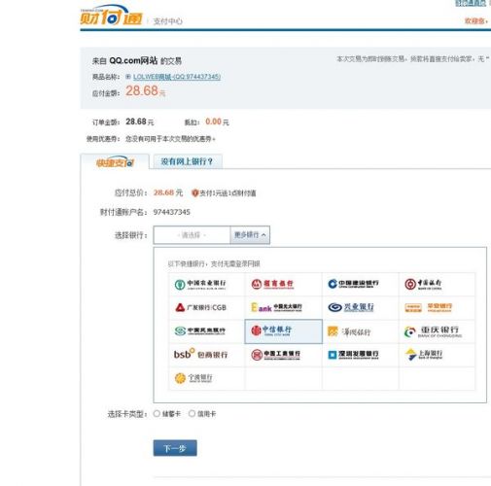Open the LOLWEB商城 product name link

pos(177,77)
